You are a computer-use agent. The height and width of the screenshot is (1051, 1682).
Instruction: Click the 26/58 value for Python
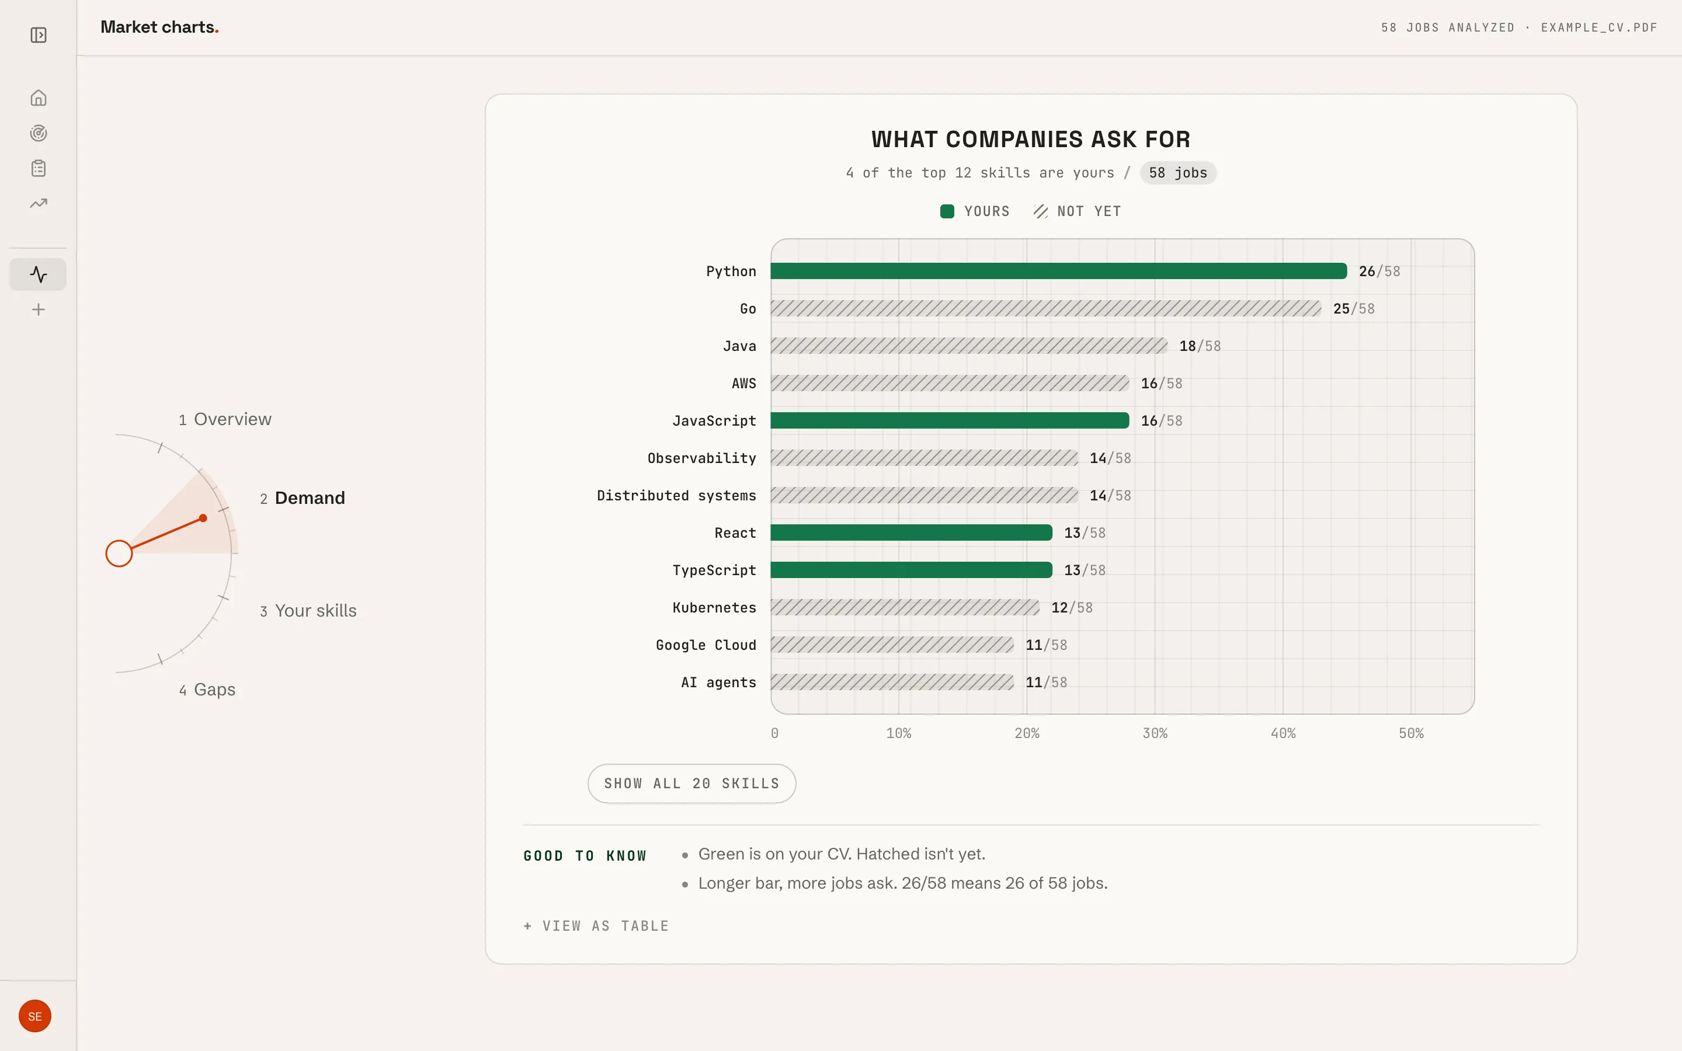click(1379, 271)
